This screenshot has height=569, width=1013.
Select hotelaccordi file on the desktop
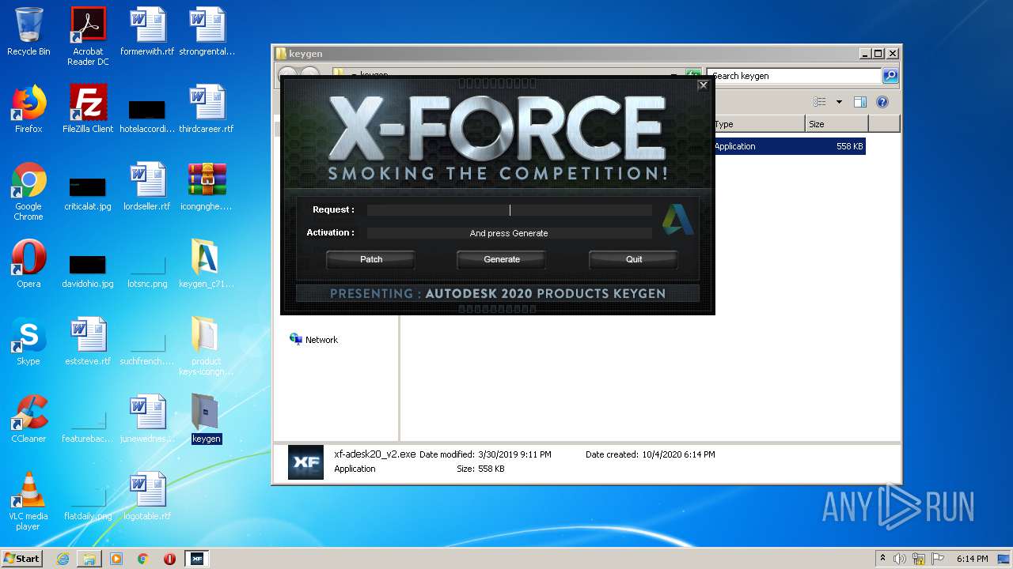click(x=147, y=115)
